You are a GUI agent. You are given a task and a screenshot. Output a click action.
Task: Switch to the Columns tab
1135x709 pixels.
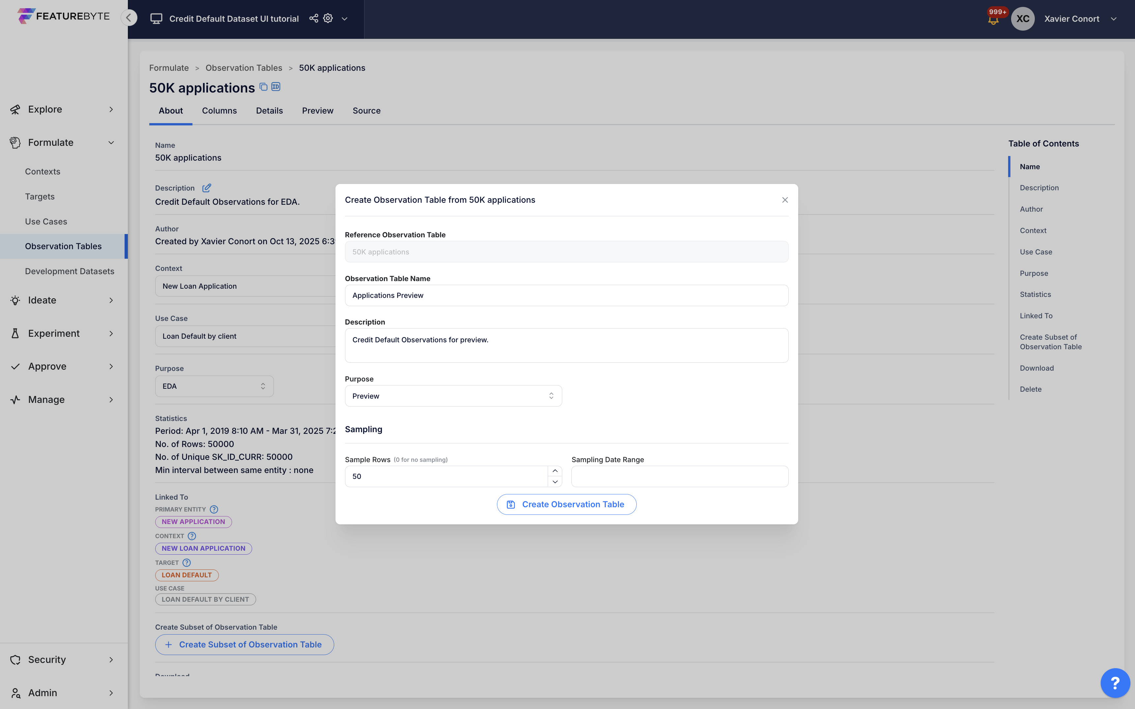coord(219,111)
